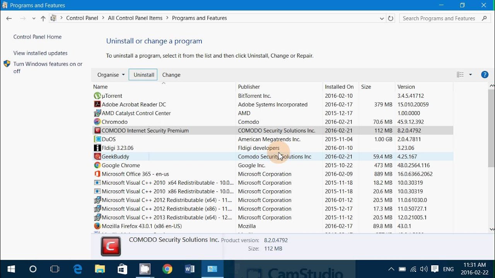
Task: Open help with the question mark icon
Action: [x=485, y=75]
